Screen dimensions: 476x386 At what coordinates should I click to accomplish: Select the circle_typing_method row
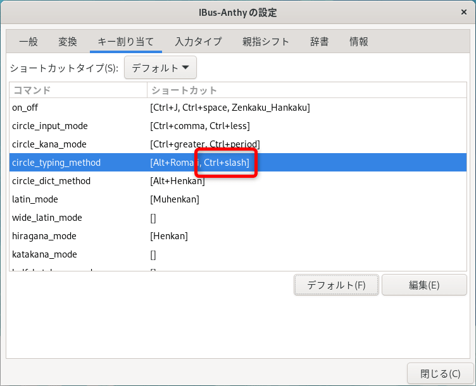[x=238, y=163]
